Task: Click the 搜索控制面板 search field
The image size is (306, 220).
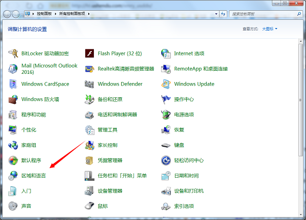Action: [265, 14]
